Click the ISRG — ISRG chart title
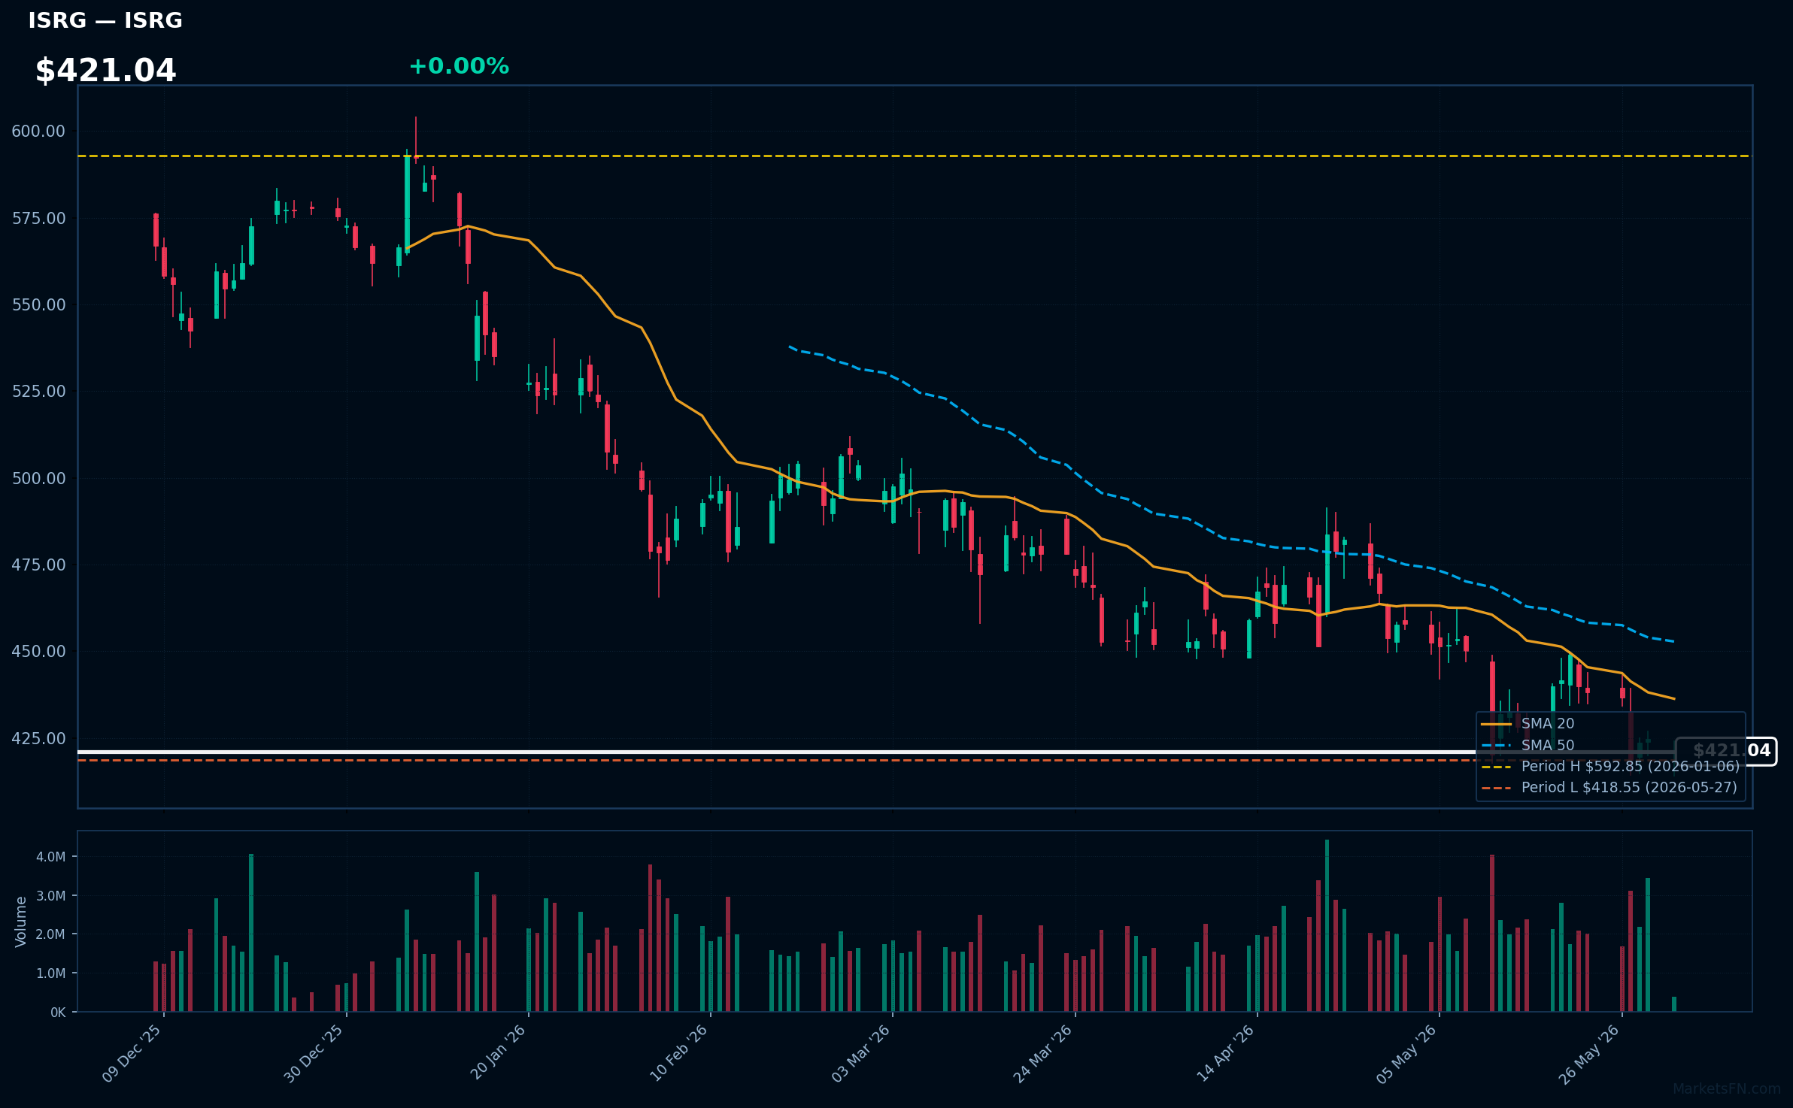This screenshot has width=1793, height=1108. coord(105,21)
